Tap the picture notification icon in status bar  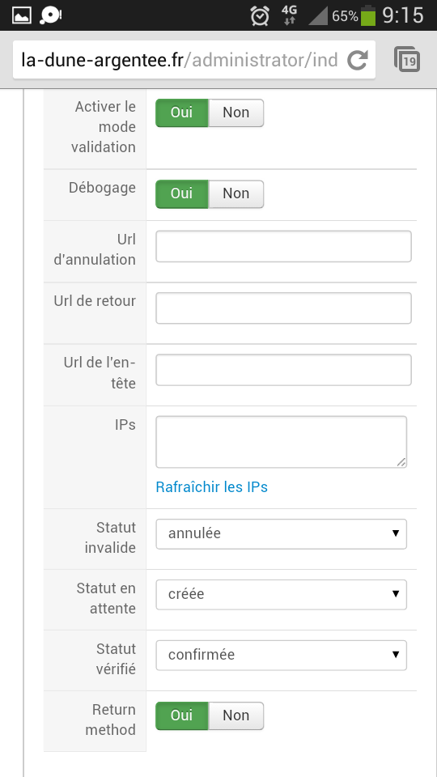21,16
